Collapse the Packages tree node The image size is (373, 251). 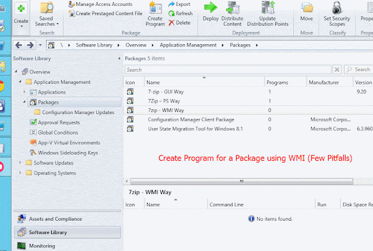(x=24, y=102)
